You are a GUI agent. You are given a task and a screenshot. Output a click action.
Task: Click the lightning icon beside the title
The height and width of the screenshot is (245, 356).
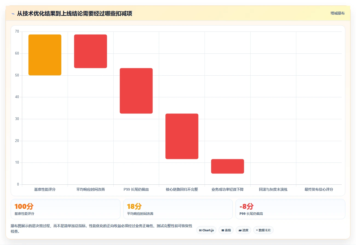coord(13,14)
